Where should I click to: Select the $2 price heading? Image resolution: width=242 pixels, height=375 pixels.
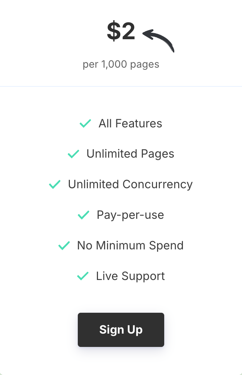click(x=121, y=31)
